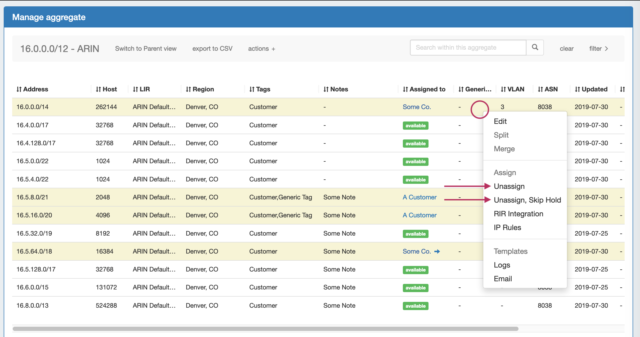The image size is (640, 337).
Task: Expand the actions + menu
Action: pyautogui.click(x=262, y=49)
